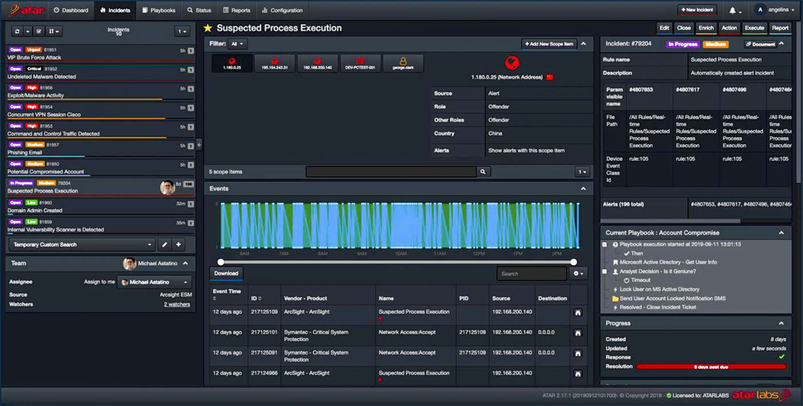The width and height of the screenshot is (803, 406).
Task: Collapse the Analyst Decision tree node
Action: click(605, 271)
